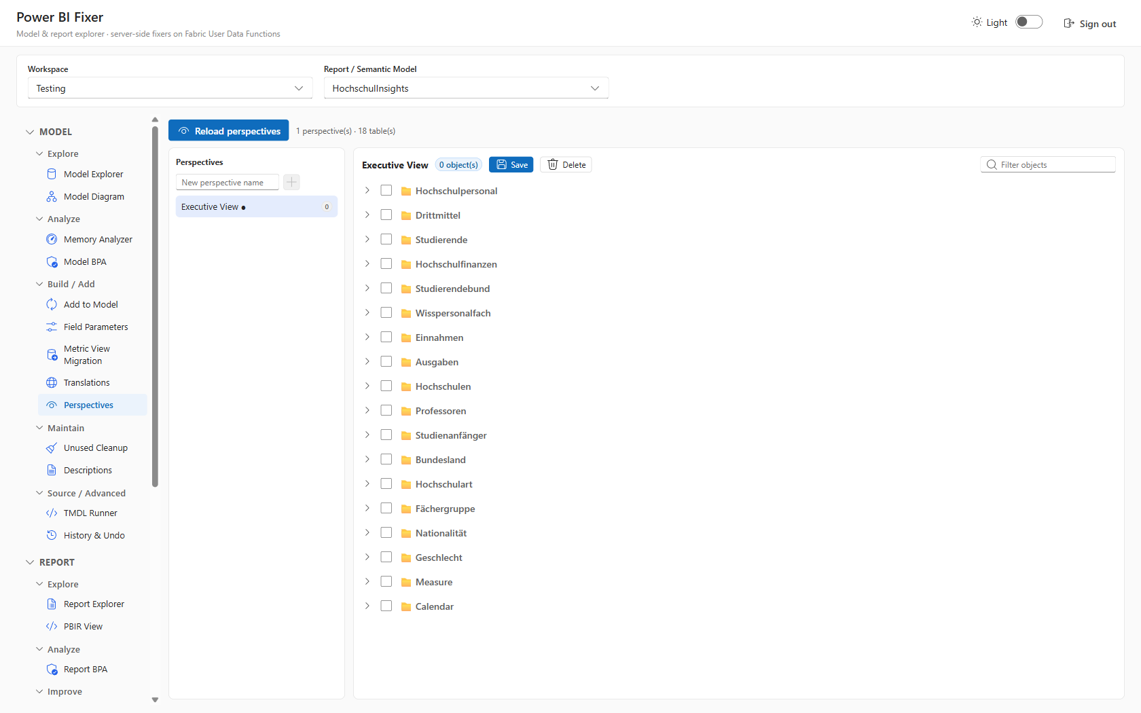The height and width of the screenshot is (713, 1141).
Task: Tick the Bundesland checkbox
Action: [386, 459]
